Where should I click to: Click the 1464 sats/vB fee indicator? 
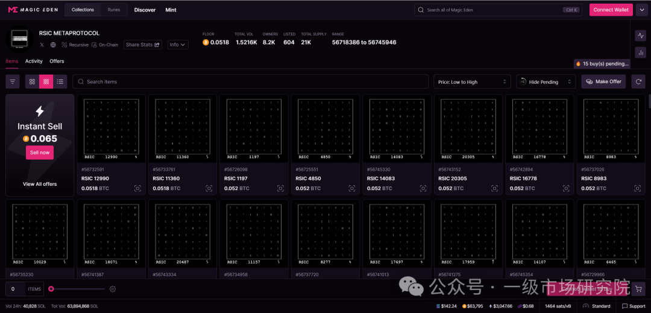(x=559, y=306)
